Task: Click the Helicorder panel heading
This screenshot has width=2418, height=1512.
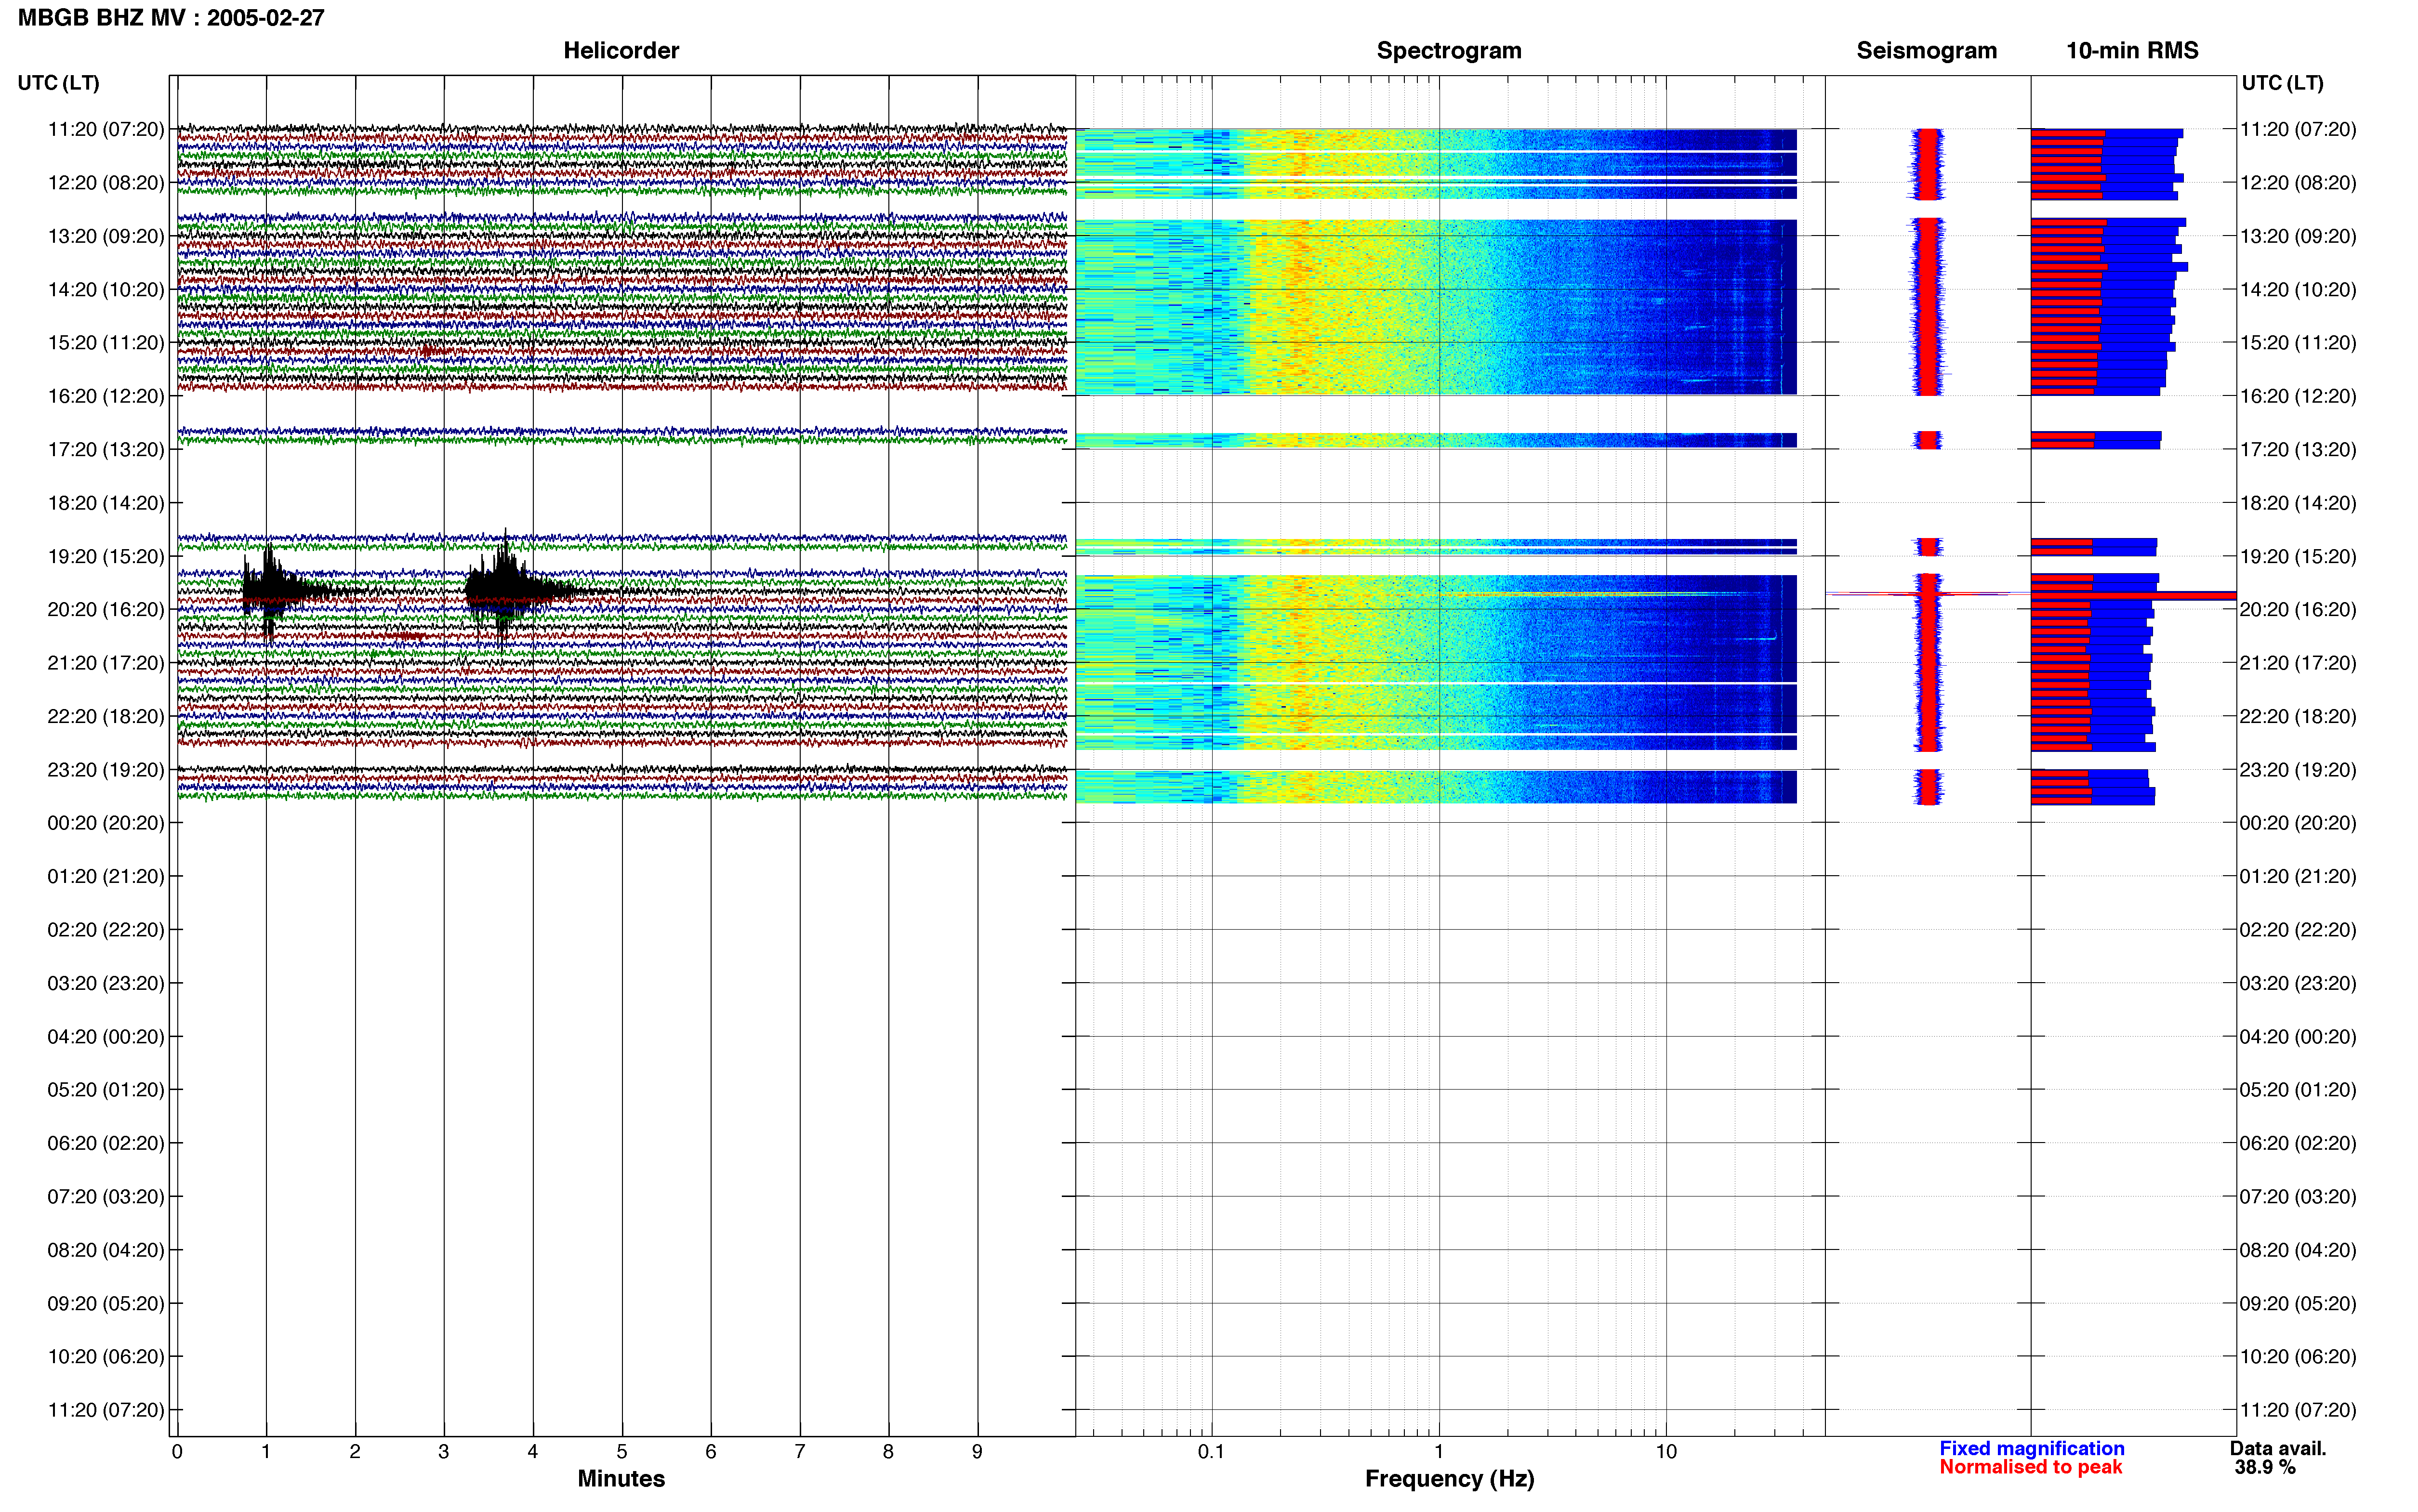Action: point(621,50)
